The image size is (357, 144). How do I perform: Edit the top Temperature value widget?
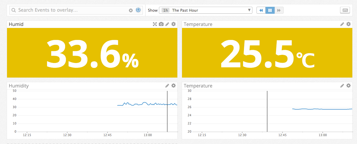click(342, 24)
